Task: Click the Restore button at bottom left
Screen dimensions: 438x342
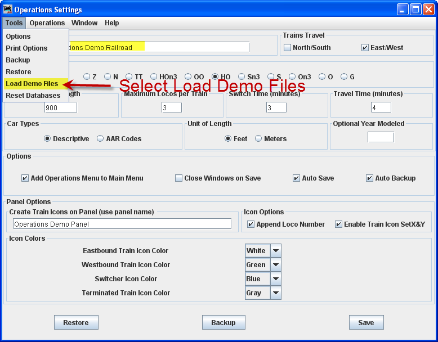Action: click(x=76, y=322)
